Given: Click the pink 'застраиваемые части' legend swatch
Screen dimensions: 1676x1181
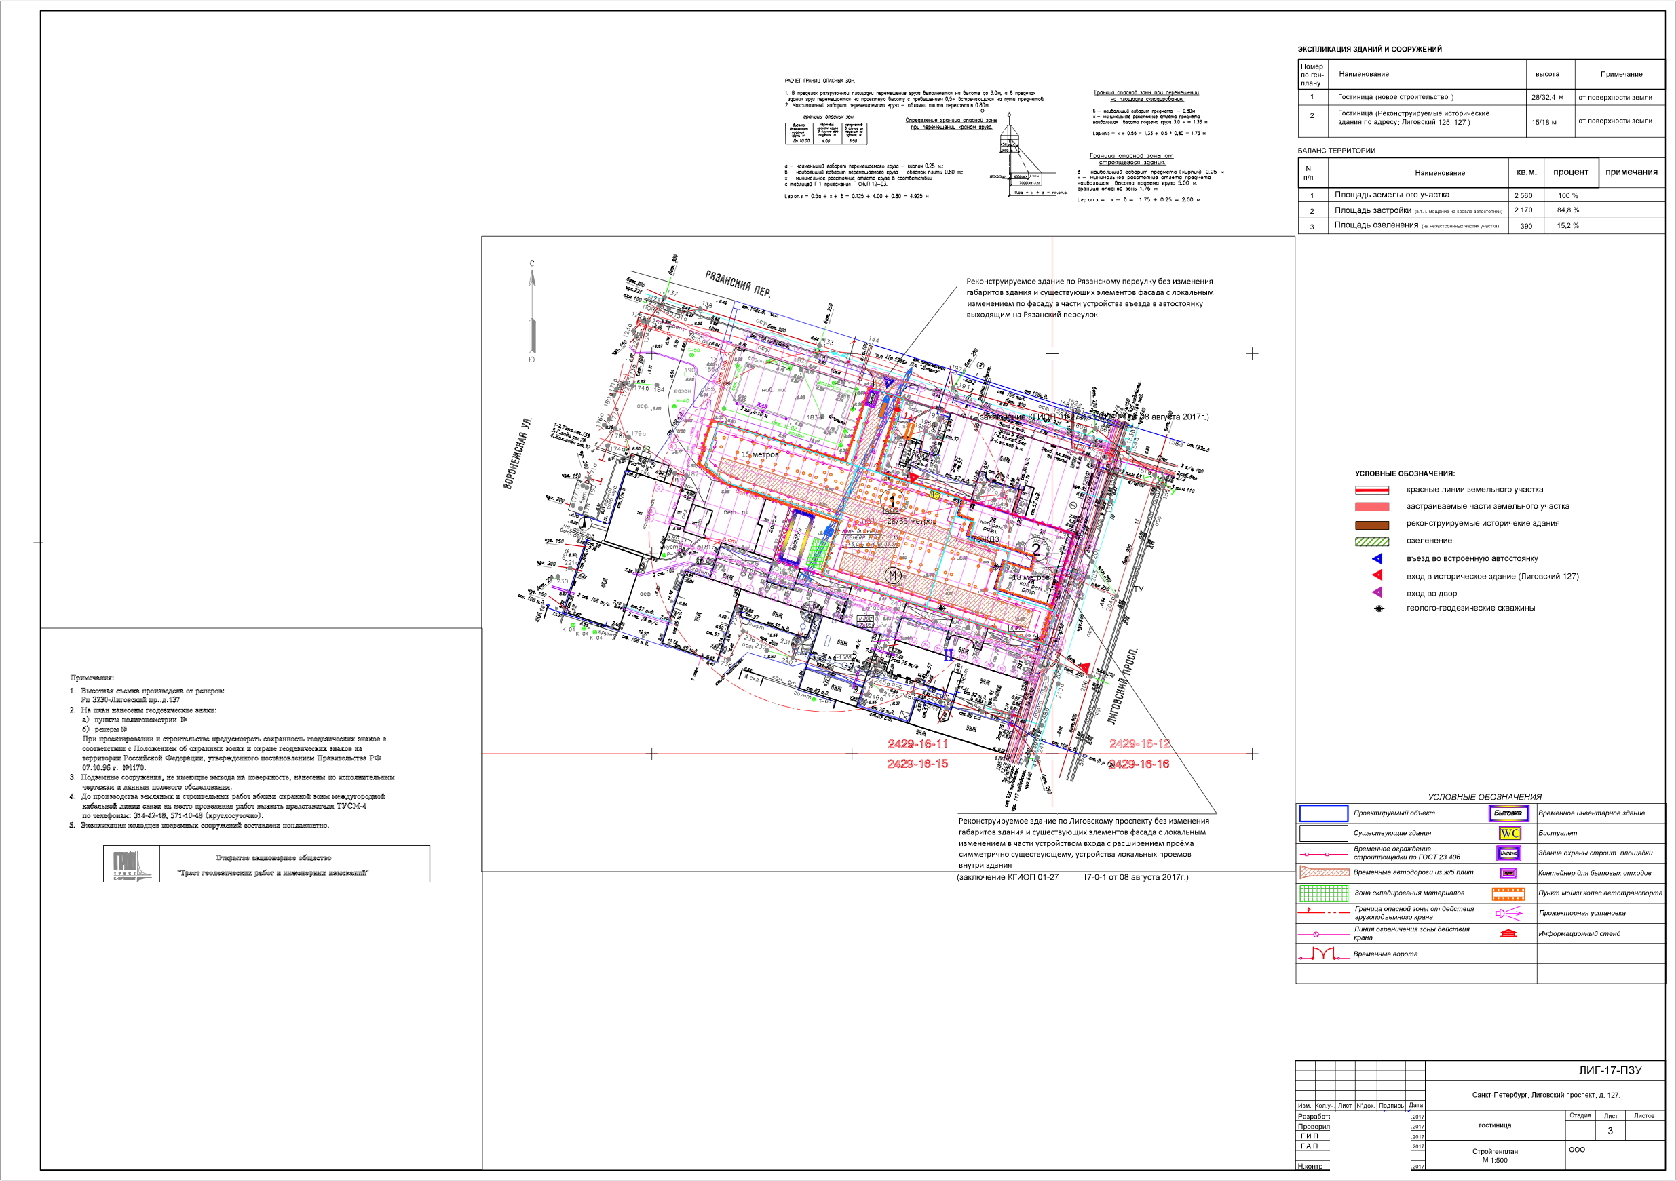Looking at the screenshot, I should tap(1371, 507).
